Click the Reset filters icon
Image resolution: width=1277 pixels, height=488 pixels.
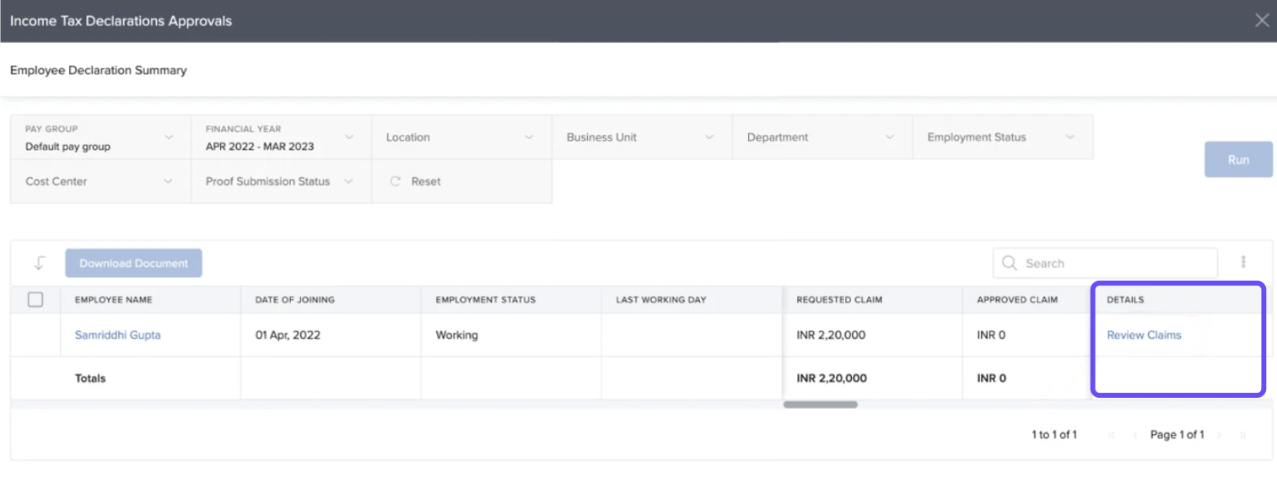pyautogui.click(x=395, y=181)
